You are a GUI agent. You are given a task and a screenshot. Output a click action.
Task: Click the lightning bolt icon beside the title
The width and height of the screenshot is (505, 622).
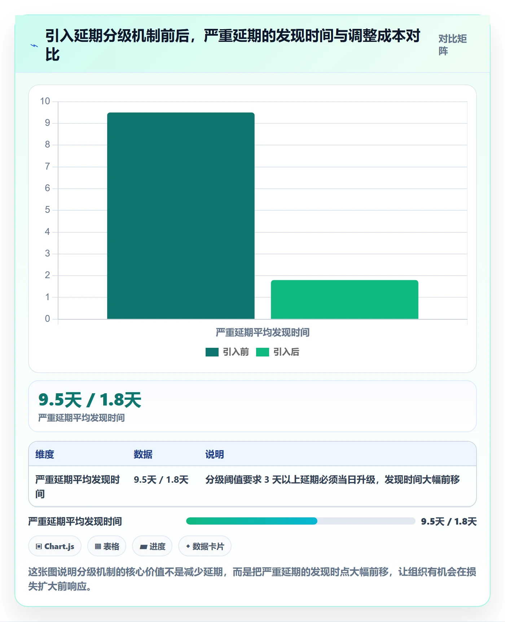coord(34,46)
